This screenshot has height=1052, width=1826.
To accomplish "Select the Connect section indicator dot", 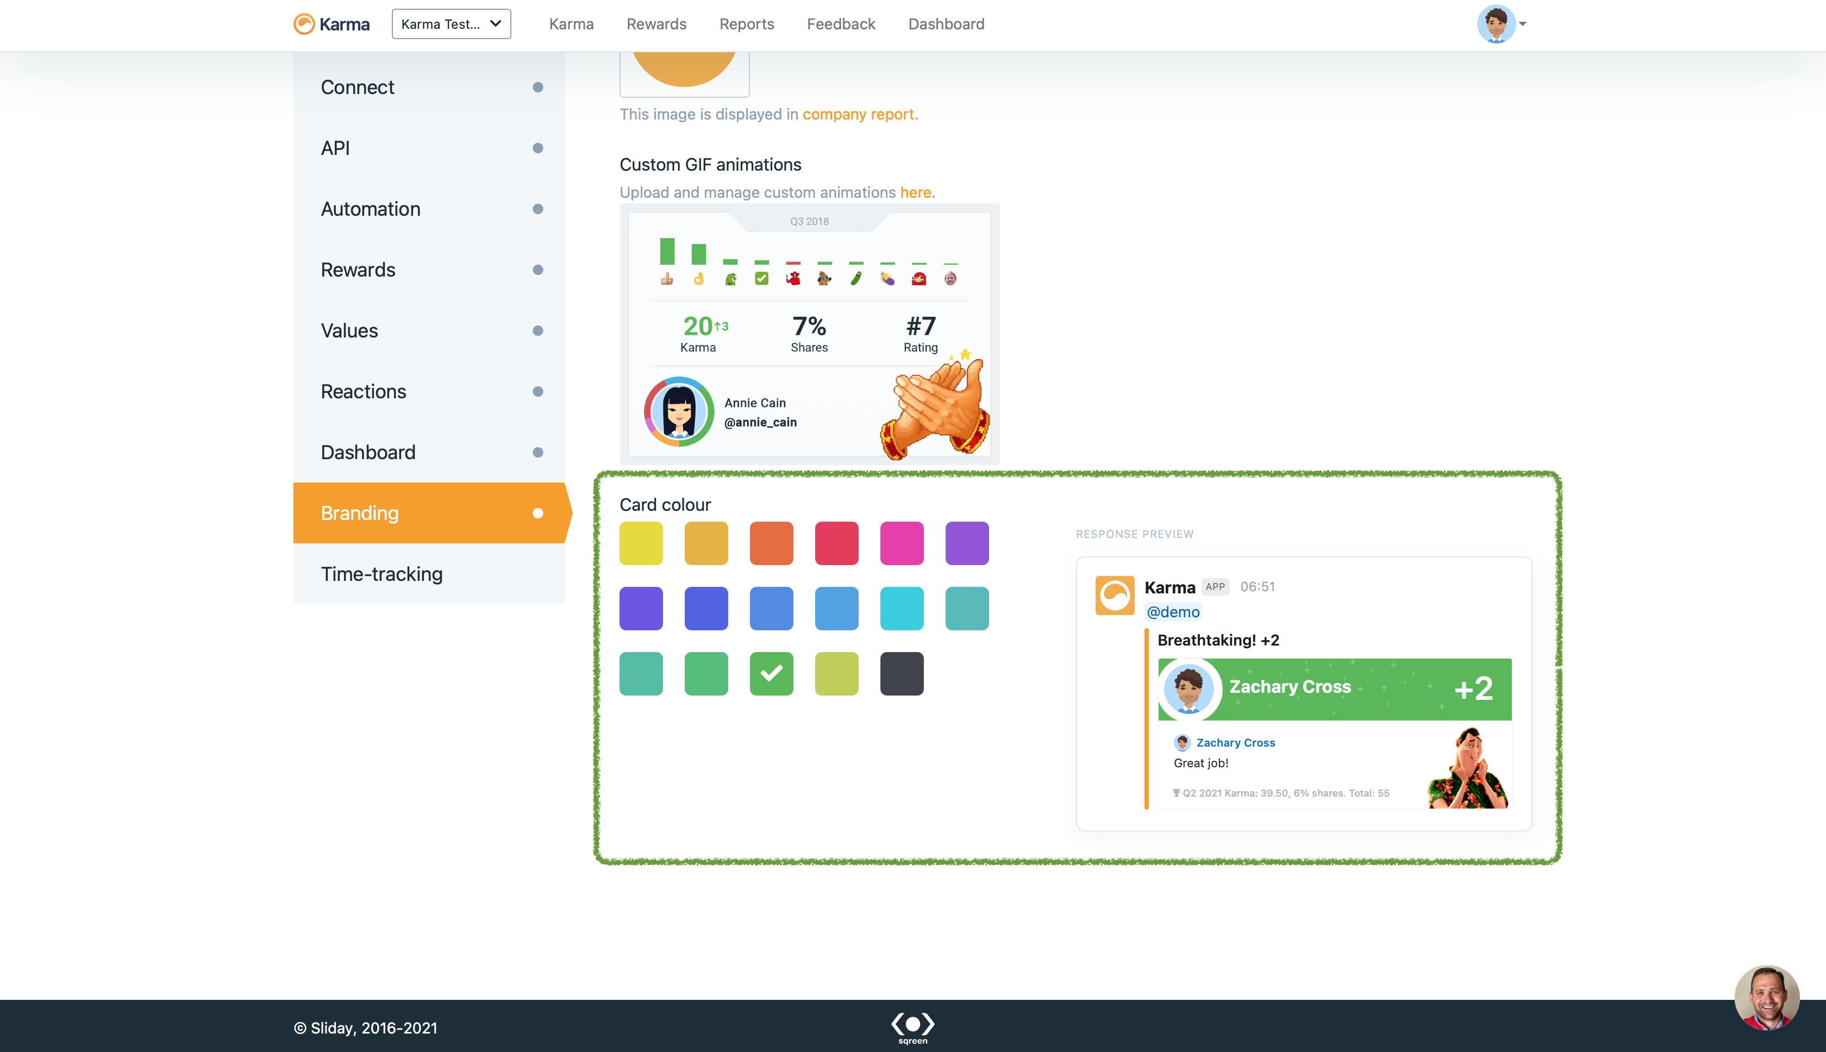I will coord(537,87).
